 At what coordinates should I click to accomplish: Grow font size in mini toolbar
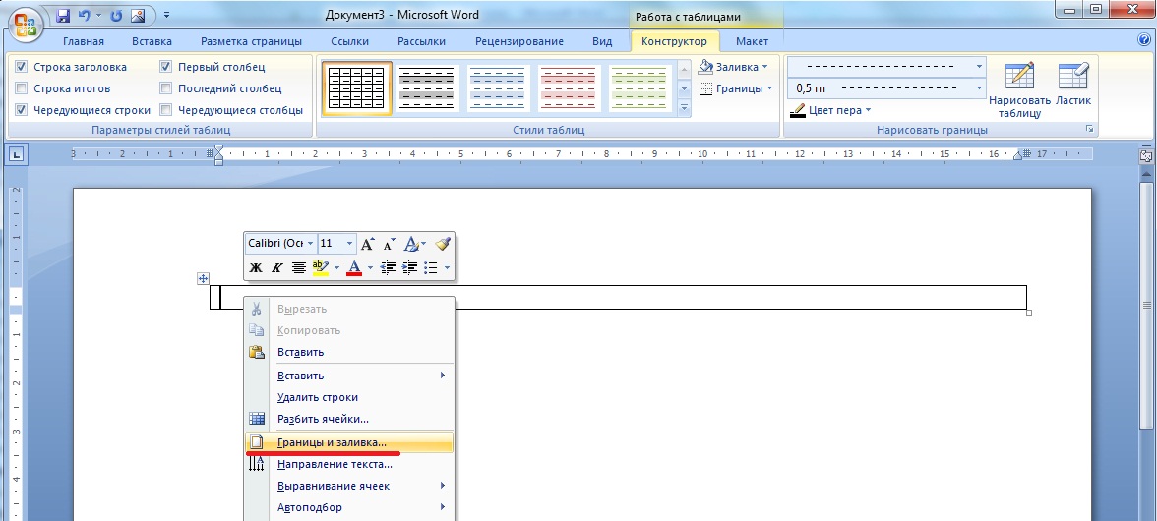click(368, 243)
